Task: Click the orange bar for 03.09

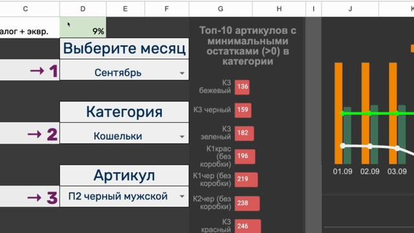Action: click(x=393, y=113)
